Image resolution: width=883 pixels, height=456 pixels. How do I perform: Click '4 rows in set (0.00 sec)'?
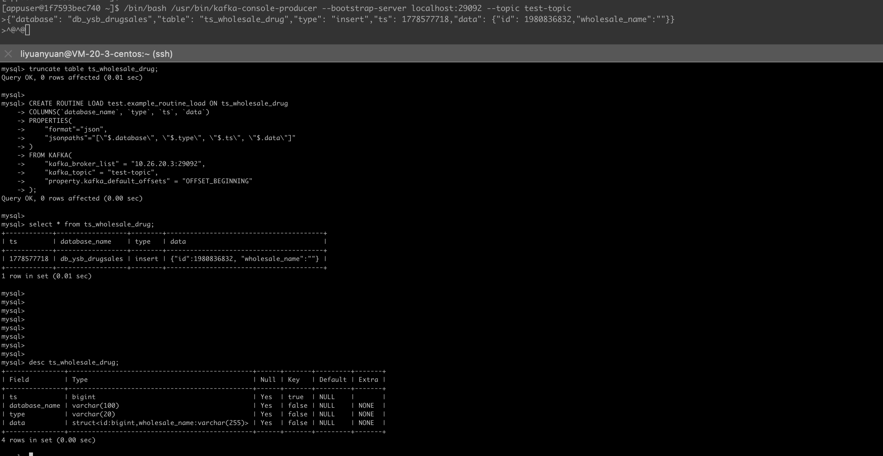(x=48, y=440)
